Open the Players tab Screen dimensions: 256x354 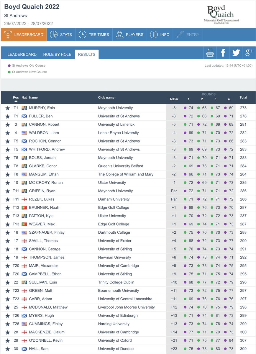point(129,35)
